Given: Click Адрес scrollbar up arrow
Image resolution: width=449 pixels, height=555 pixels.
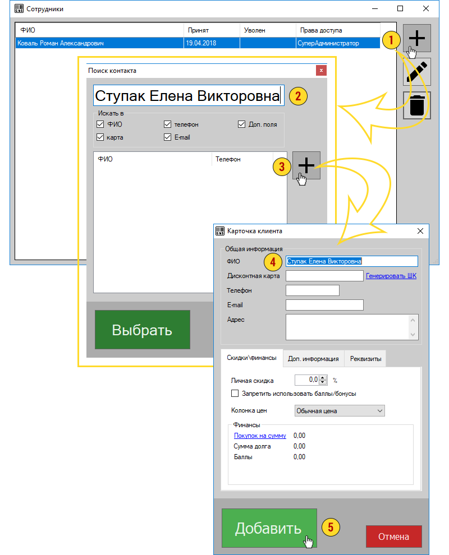Looking at the screenshot, I should click(x=413, y=320).
